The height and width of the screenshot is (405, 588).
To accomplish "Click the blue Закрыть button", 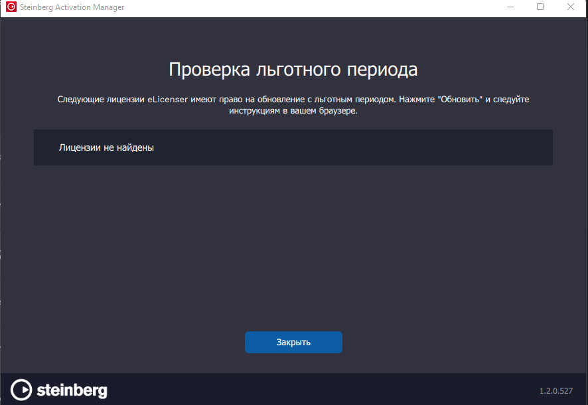I will pyautogui.click(x=293, y=342).
